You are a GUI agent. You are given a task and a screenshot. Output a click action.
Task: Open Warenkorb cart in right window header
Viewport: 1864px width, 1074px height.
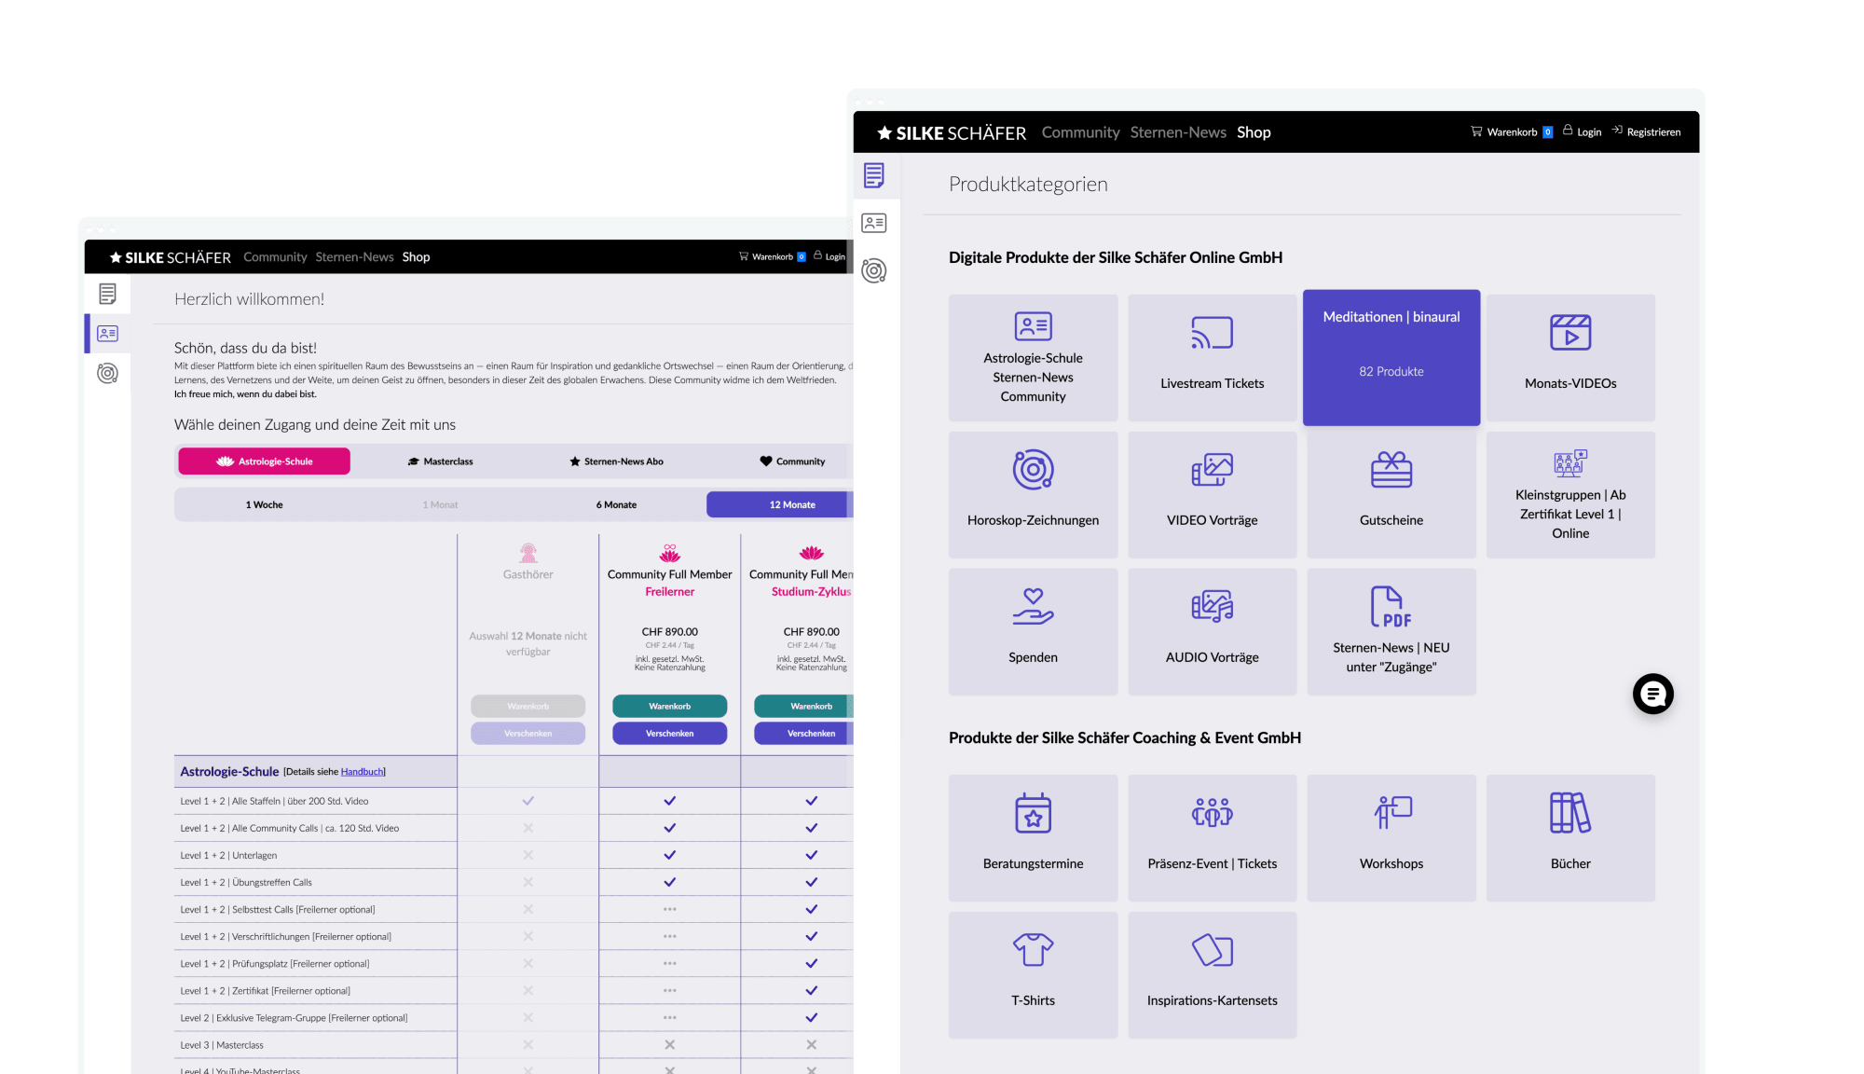click(x=1511, y=131)
